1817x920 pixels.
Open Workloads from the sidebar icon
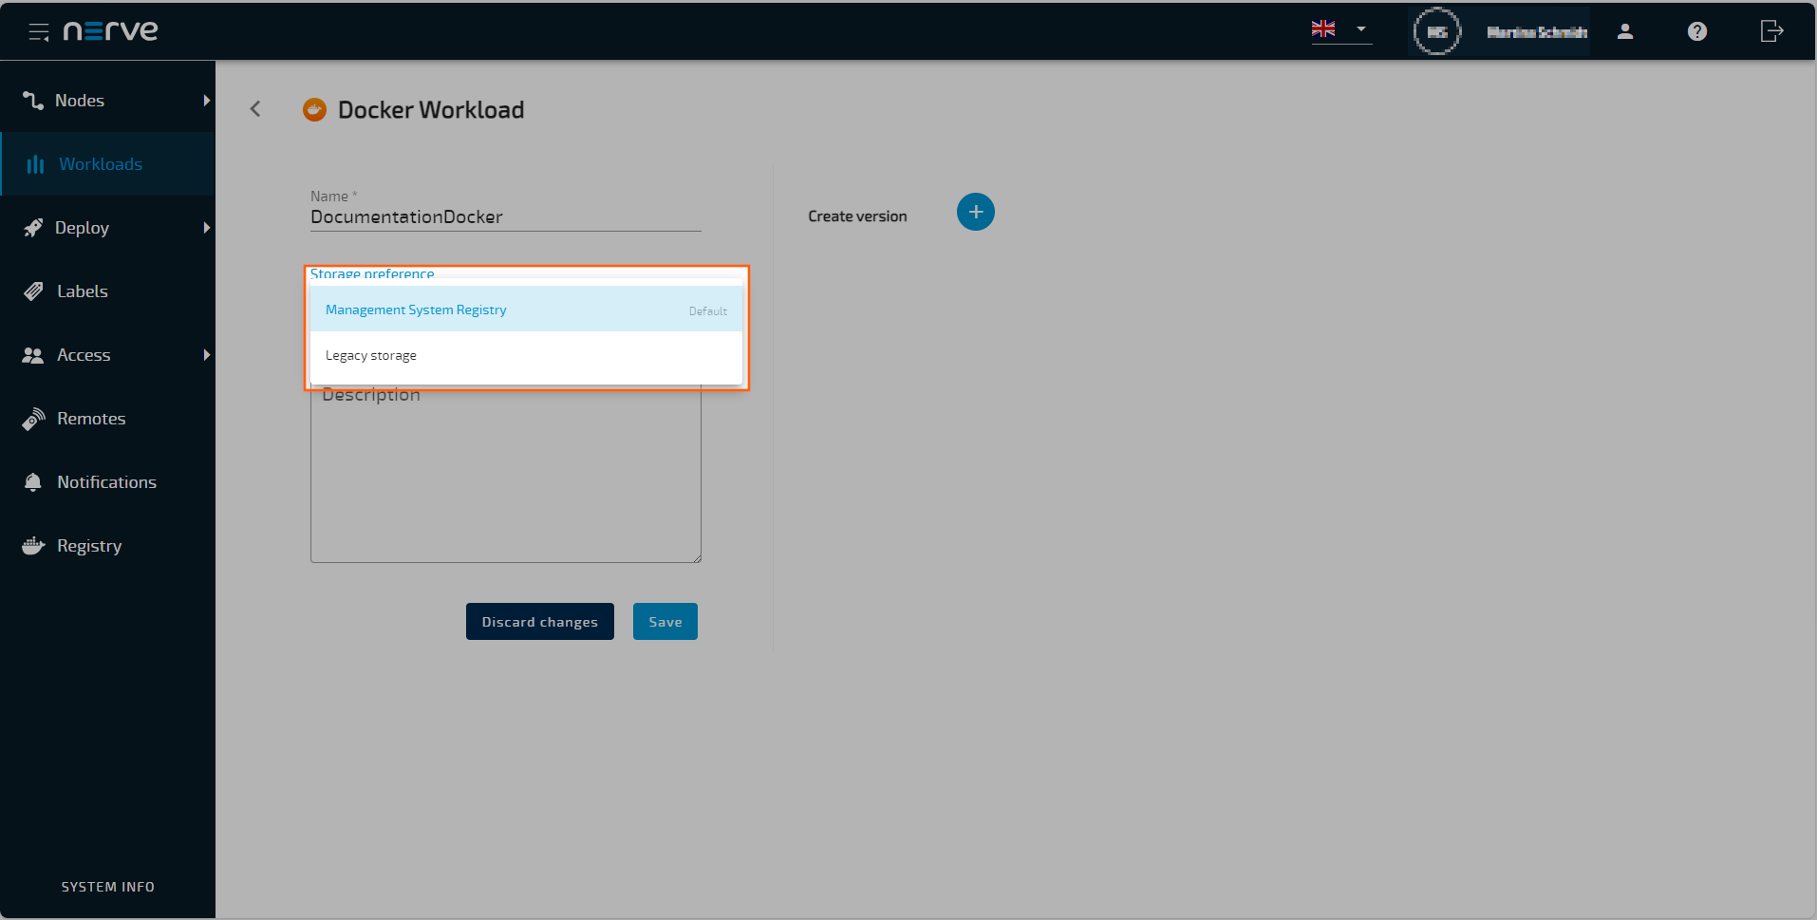[34, 163]
